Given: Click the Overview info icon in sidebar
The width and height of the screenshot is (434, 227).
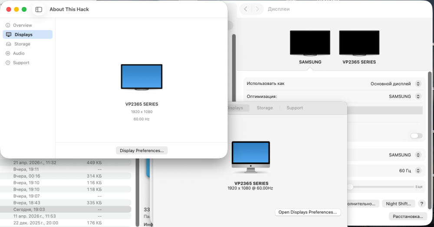Looking at the screenshot, I should [8, 25].
